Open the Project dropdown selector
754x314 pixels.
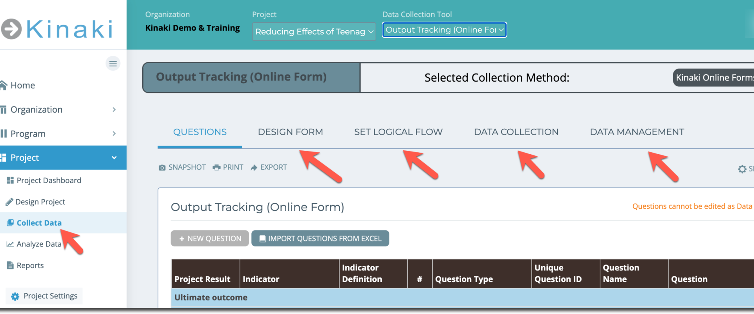(x=314, y=31)
